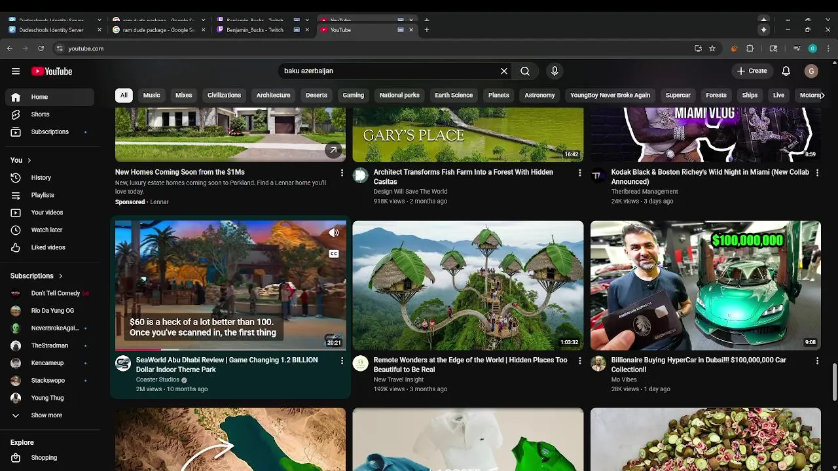Open green hypercar $100,000,000 thumbnail
This screenshot has width=838, height=471.
[x=706, y=285]
